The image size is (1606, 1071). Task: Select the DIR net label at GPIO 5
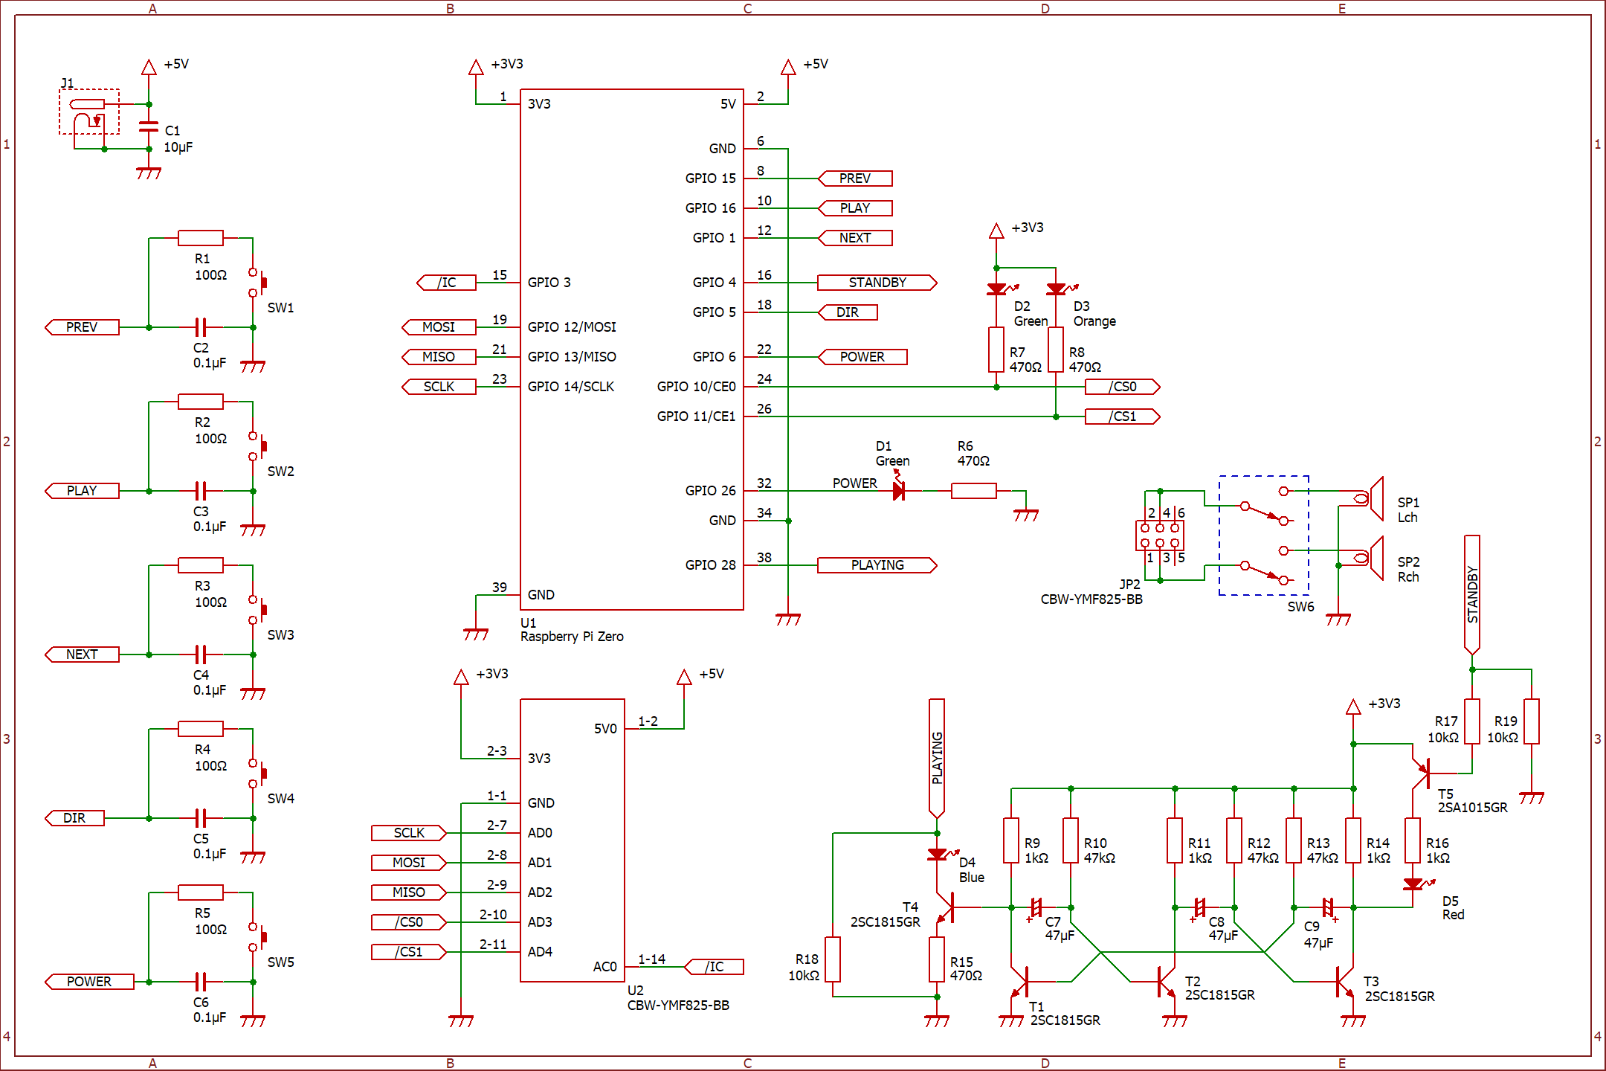[x=848, y=312]
